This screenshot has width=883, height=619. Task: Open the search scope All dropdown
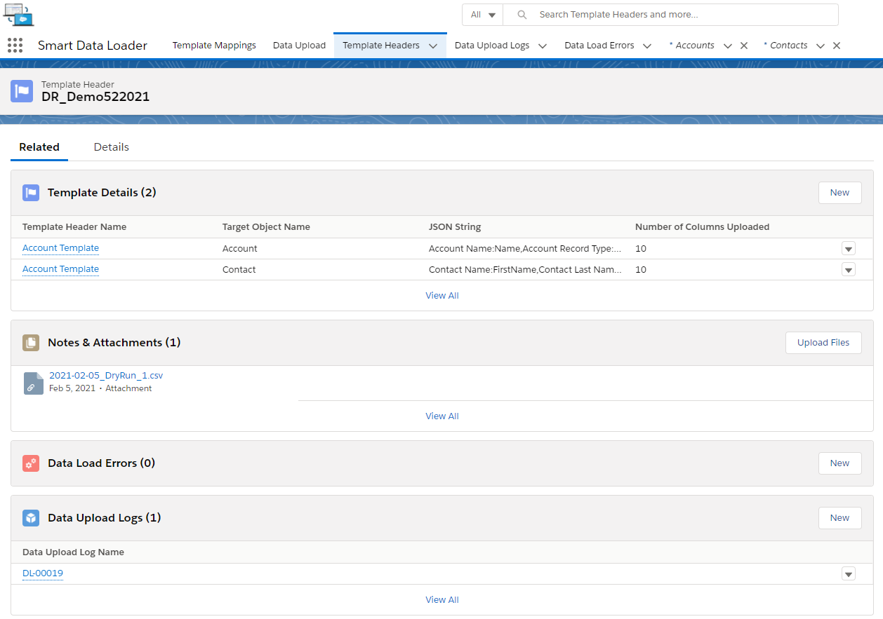[483, 15]
